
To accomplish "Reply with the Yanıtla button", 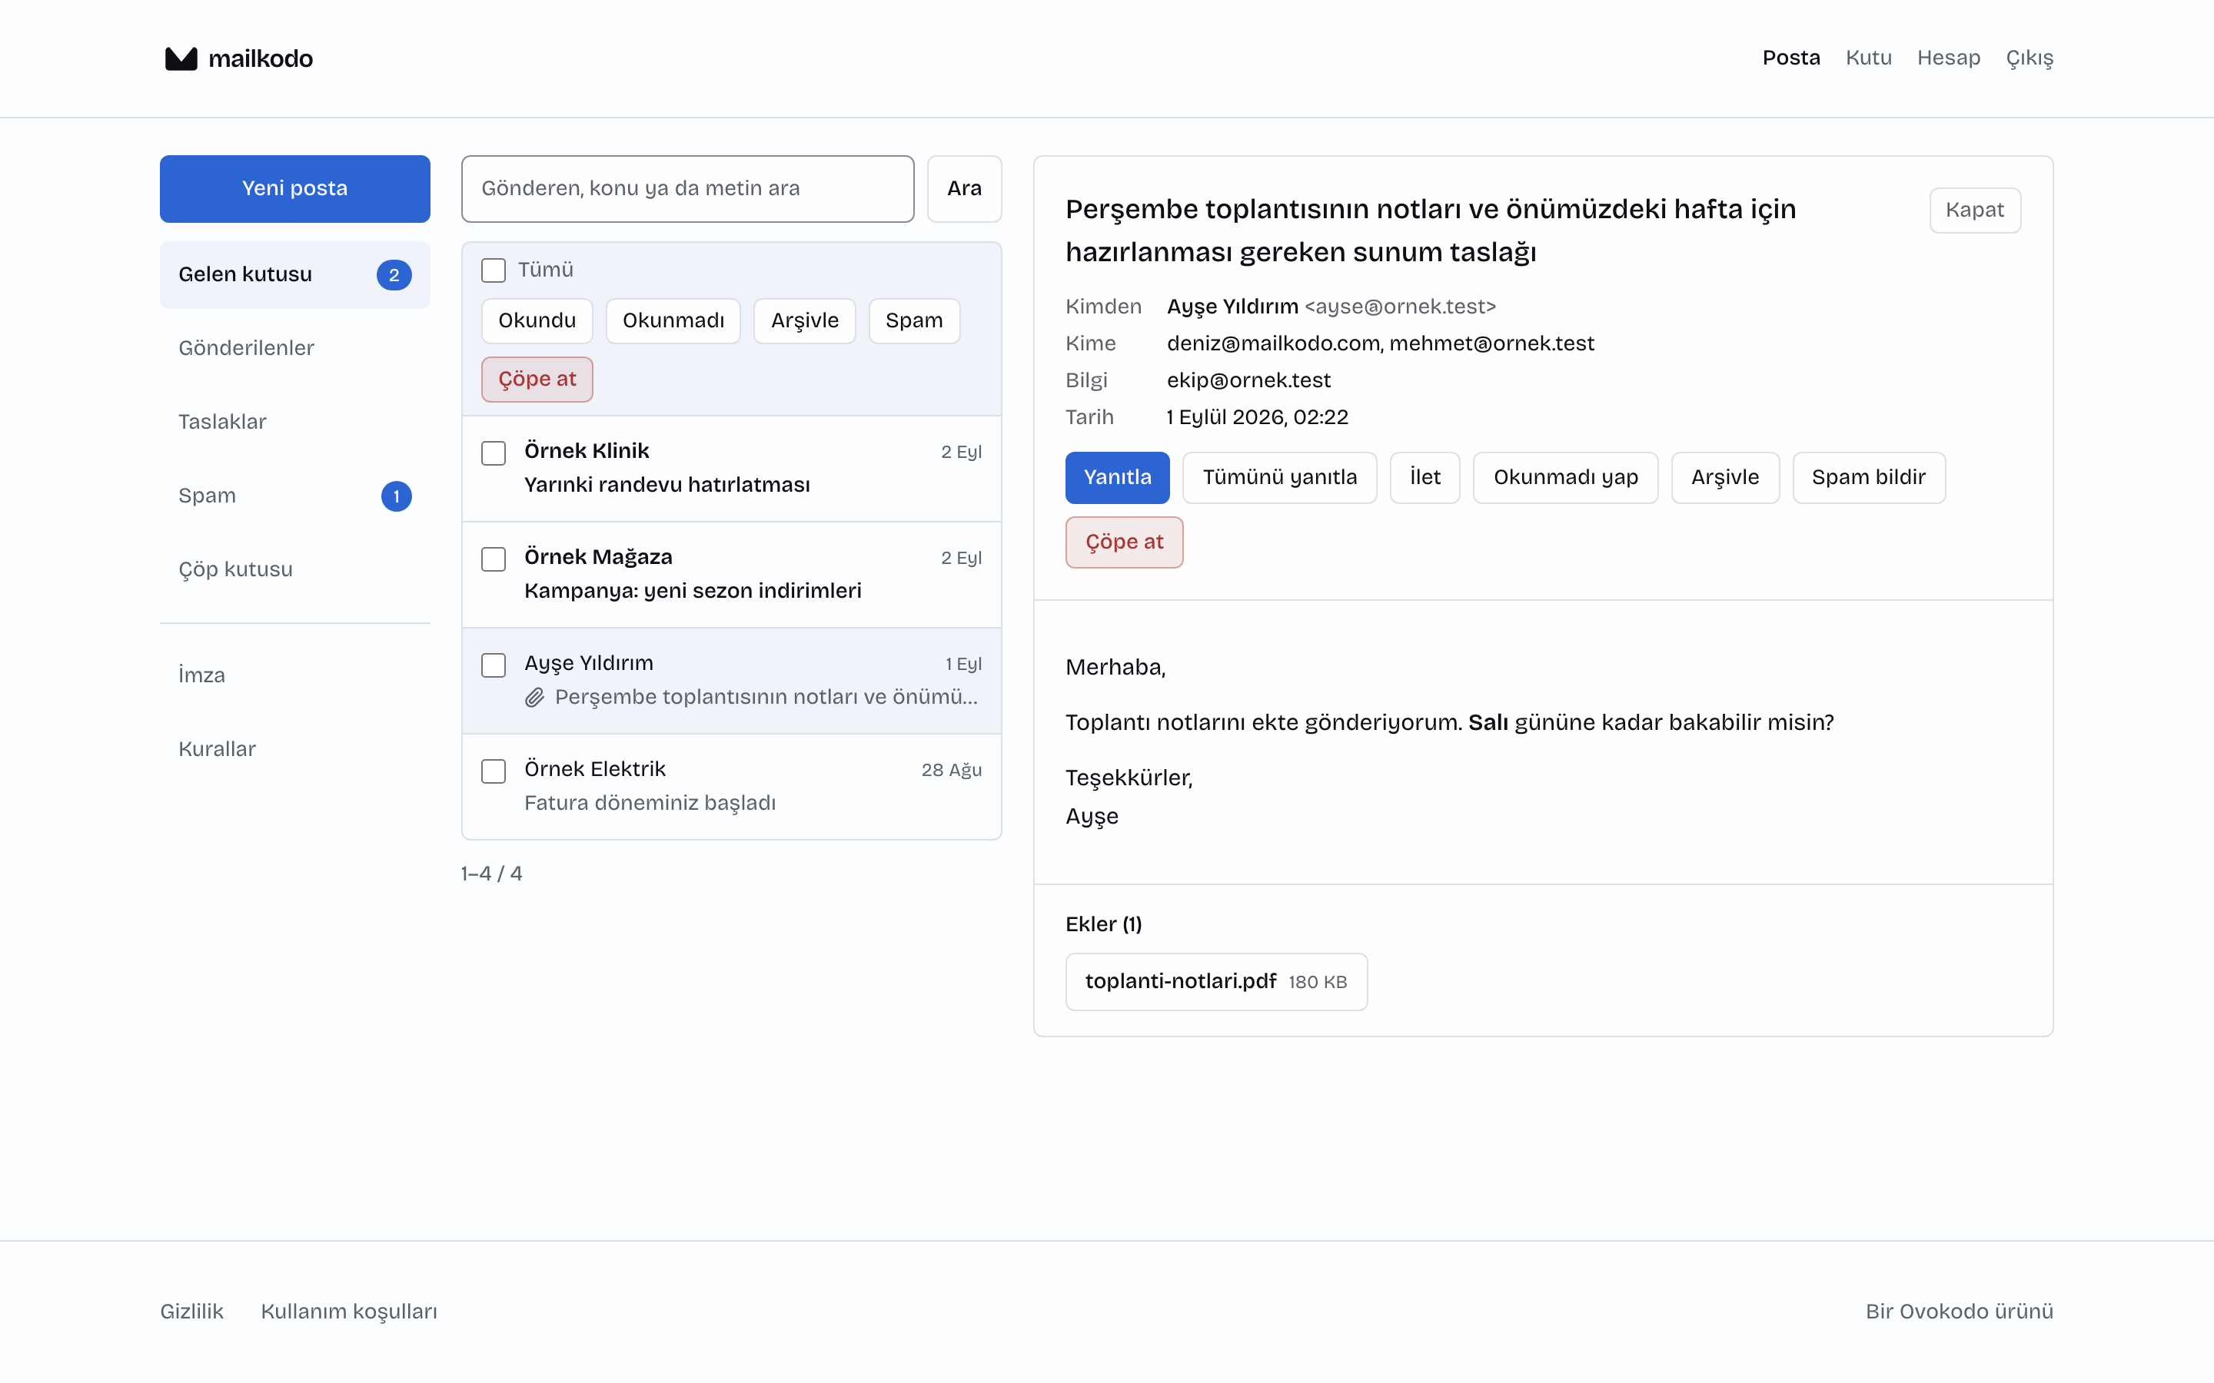I will 1117,479.
